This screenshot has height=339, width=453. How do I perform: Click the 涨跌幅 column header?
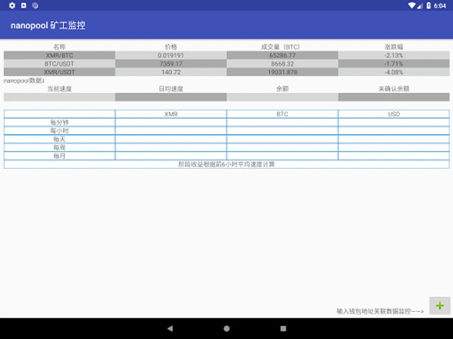[394, 47]
